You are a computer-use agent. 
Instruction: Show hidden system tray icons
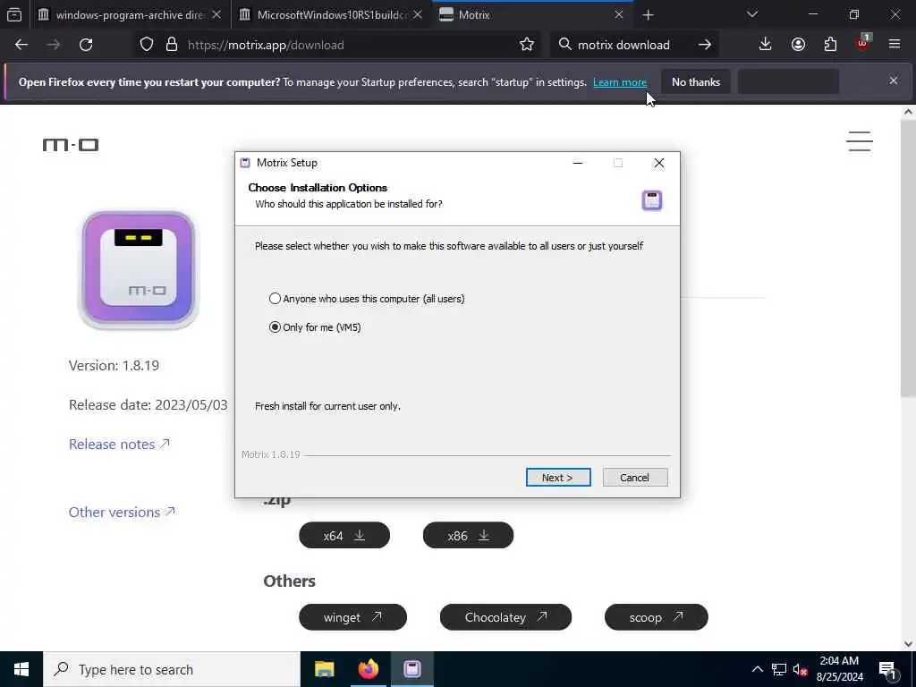coord(757,669)
